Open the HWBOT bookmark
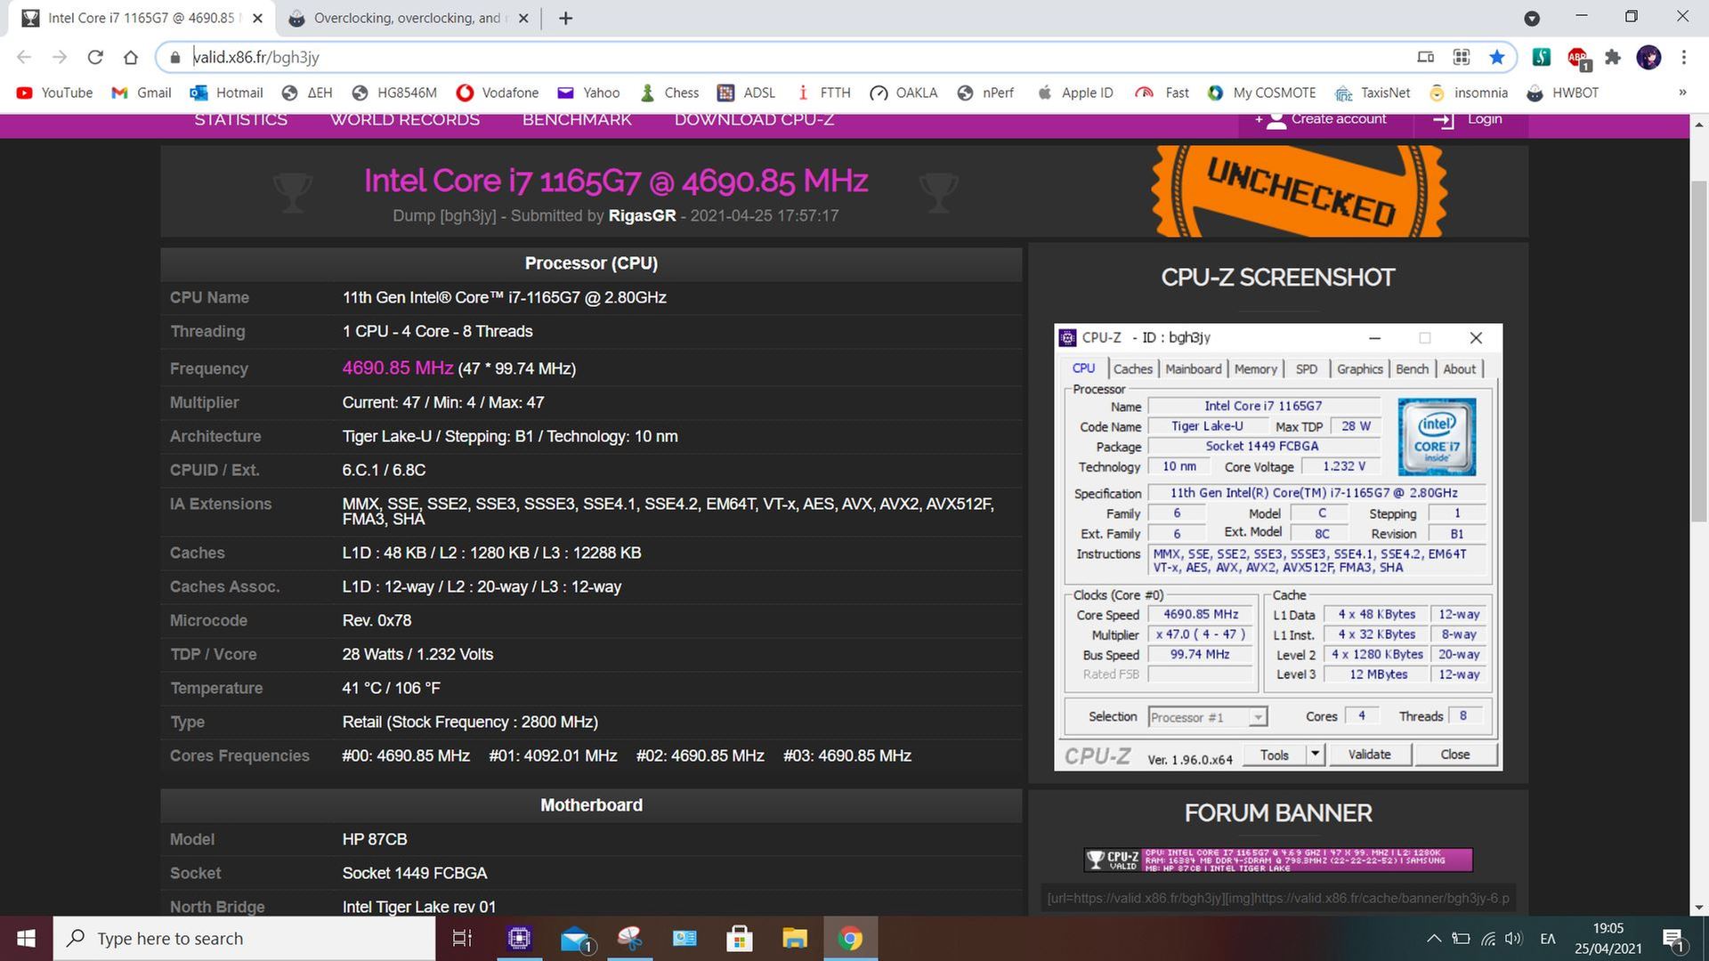 coord(1562,93)
